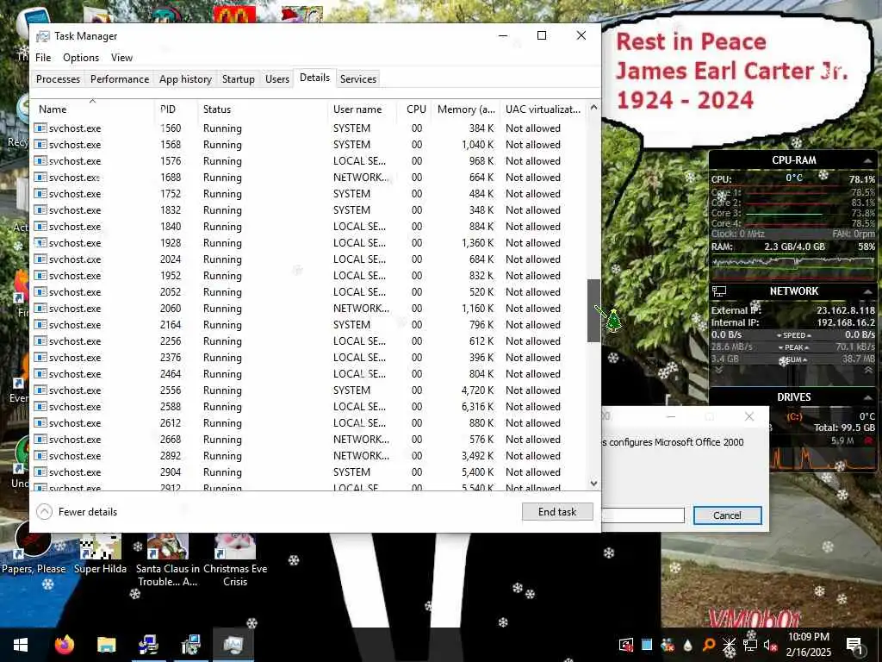The width and height of the screenshot is (882, 662).
Task: Click the 1,360 K memory cell
Action: pyautogui.click(x=477, y=242)
